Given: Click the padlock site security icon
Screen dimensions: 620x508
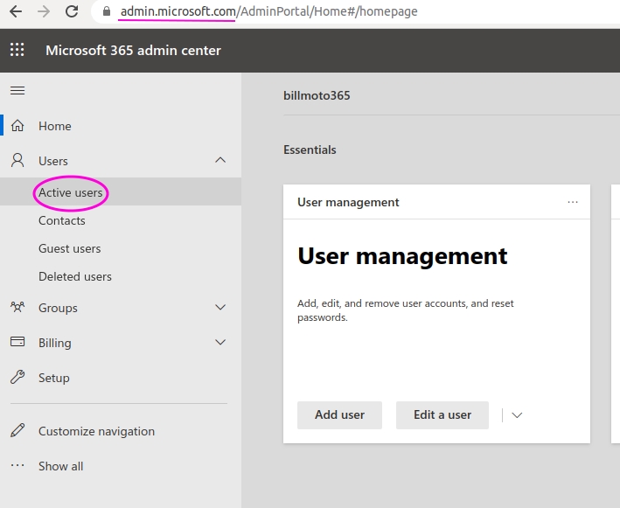Looking at the screenshot, I should click(x=107, y=11).
